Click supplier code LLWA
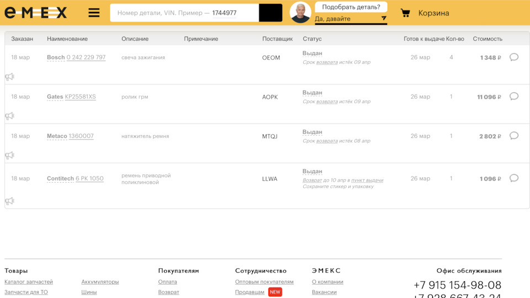Viewport: 530px width, 298px height. pyautogui.click(x=270, y=179)
